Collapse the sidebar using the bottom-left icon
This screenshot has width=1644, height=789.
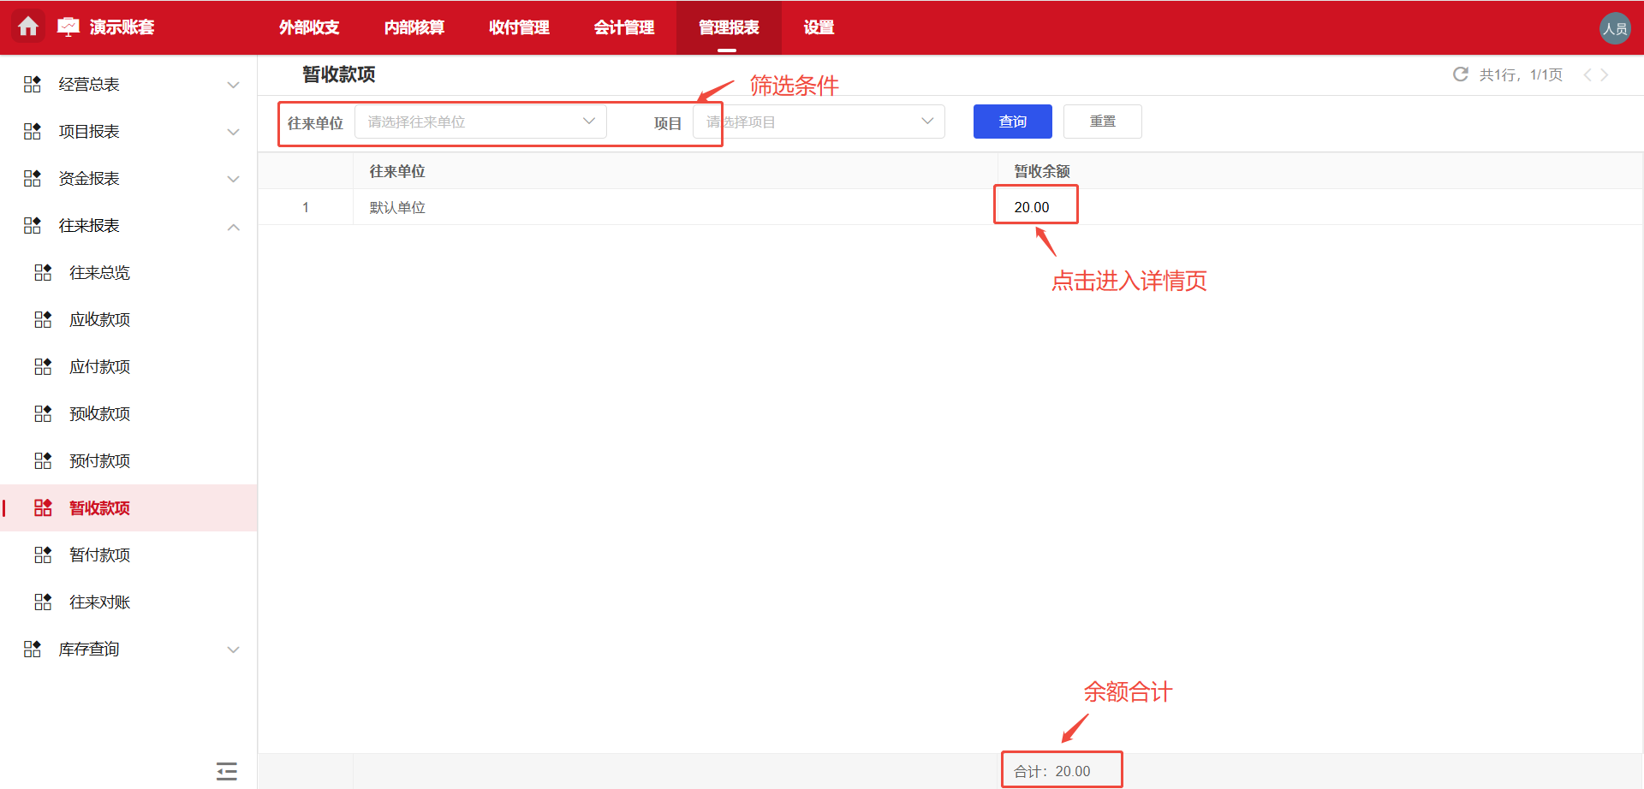pos(226,771)
